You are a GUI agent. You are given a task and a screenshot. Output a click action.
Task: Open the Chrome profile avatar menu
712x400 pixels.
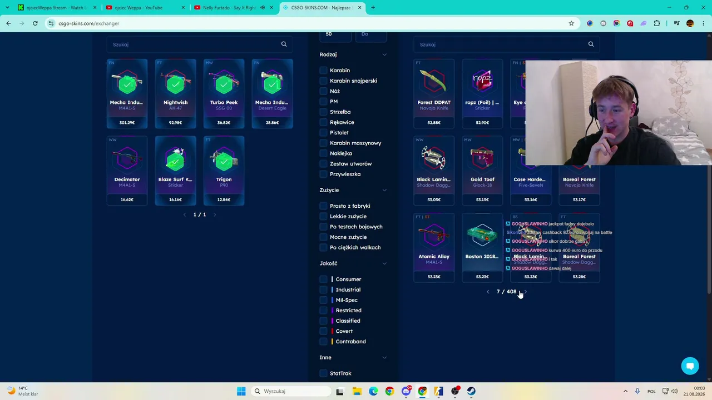[690, 23]
